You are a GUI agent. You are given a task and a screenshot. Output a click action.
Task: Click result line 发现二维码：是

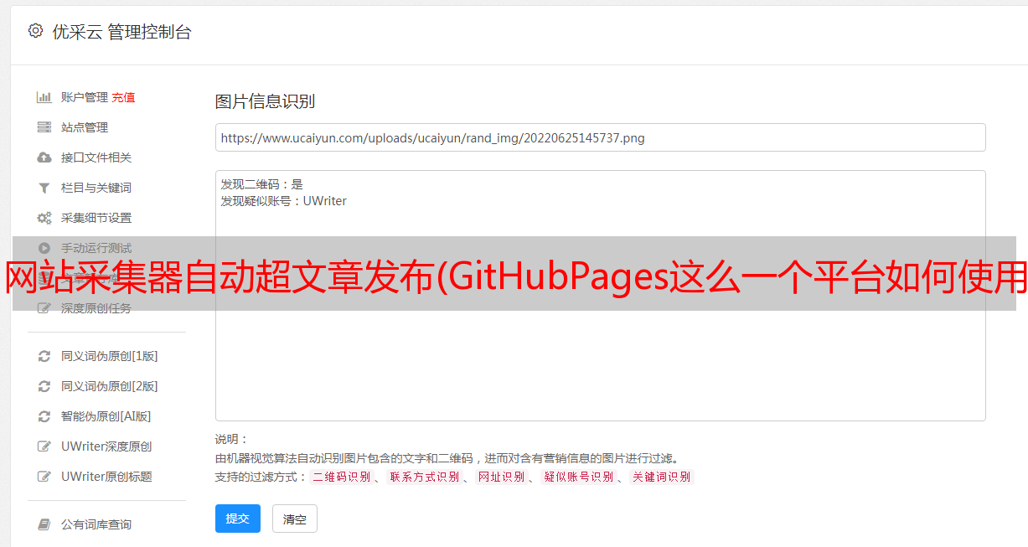(x=261, y=184)
